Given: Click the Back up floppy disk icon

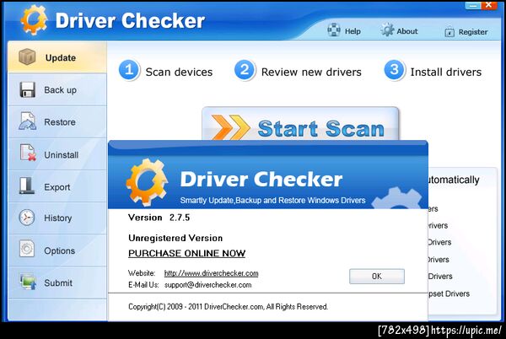Looking at the screenshot, I should tap(28, 89).
